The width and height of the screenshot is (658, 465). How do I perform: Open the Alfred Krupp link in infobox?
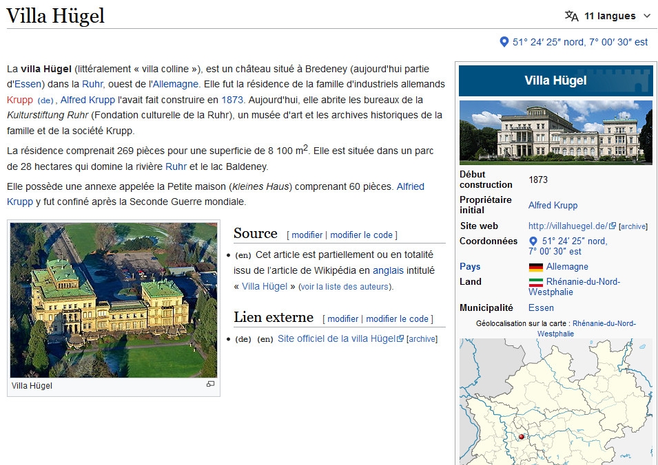coord(553,205)
